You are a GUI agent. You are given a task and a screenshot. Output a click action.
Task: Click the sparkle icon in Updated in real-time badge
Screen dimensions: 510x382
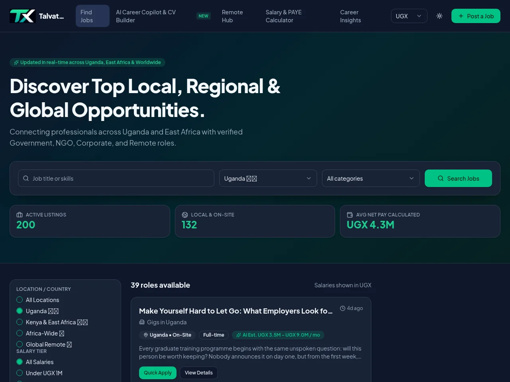pos(16,62)
